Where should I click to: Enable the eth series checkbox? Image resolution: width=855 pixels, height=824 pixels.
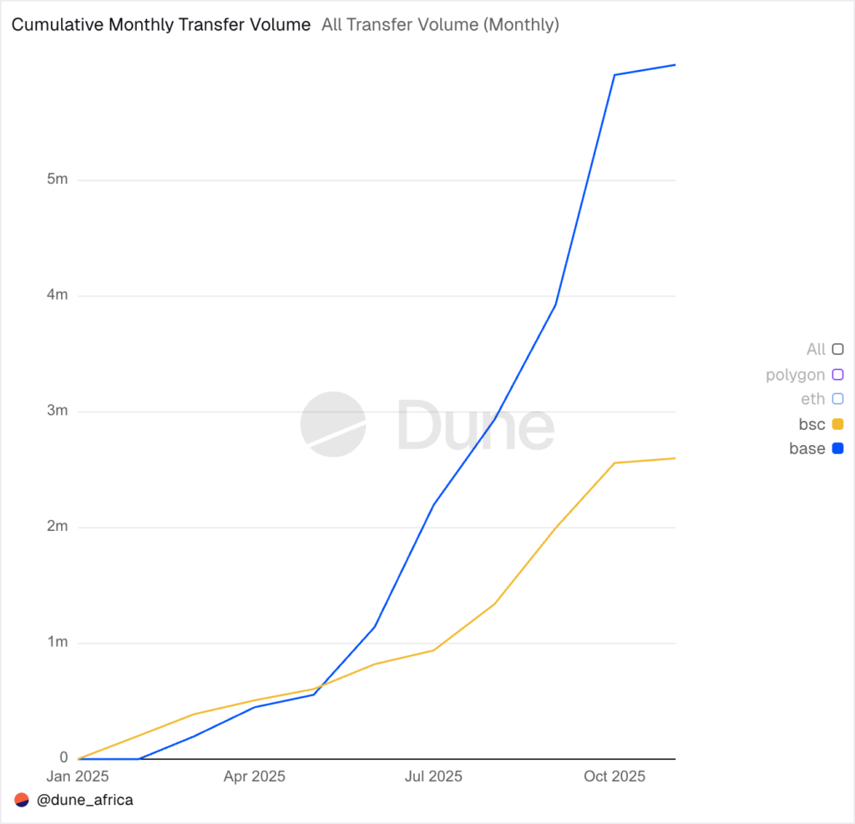[837, 399]
